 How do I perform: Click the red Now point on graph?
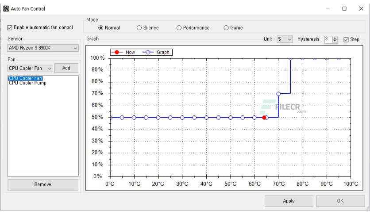[x=264, y=117]
